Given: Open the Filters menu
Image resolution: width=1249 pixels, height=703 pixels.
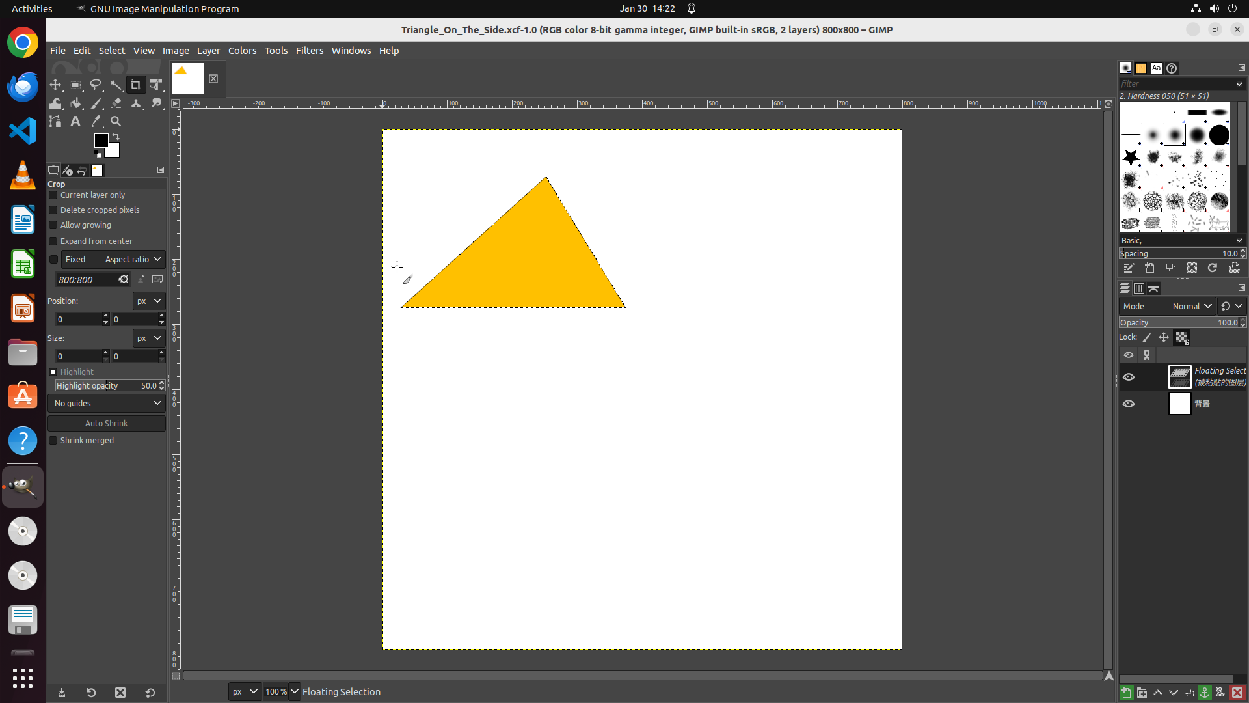Looking at the screenshot, I should [309, 51].
